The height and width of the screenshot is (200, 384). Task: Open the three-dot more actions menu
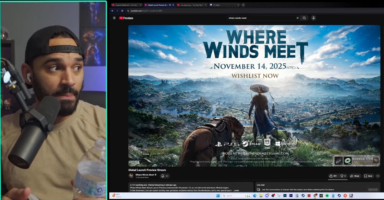(378, 176)
